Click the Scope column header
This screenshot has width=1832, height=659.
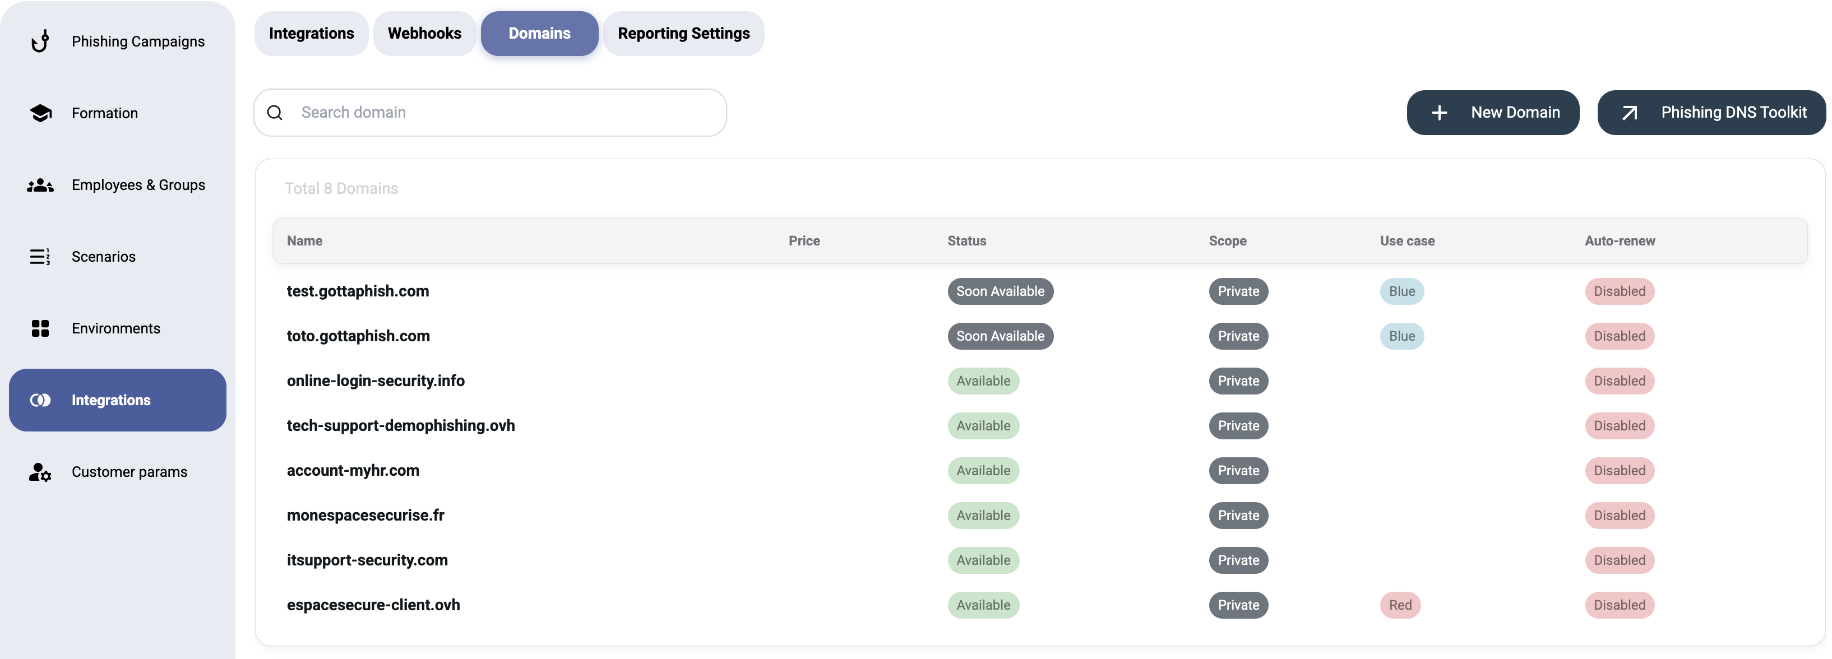[1228, 241]
